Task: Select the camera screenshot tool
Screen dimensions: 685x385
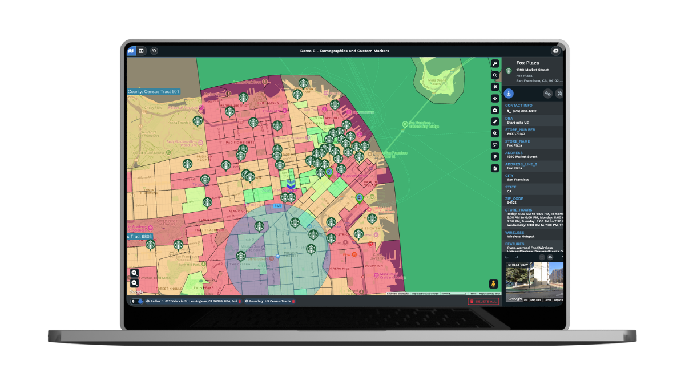Action: (495, 110)
